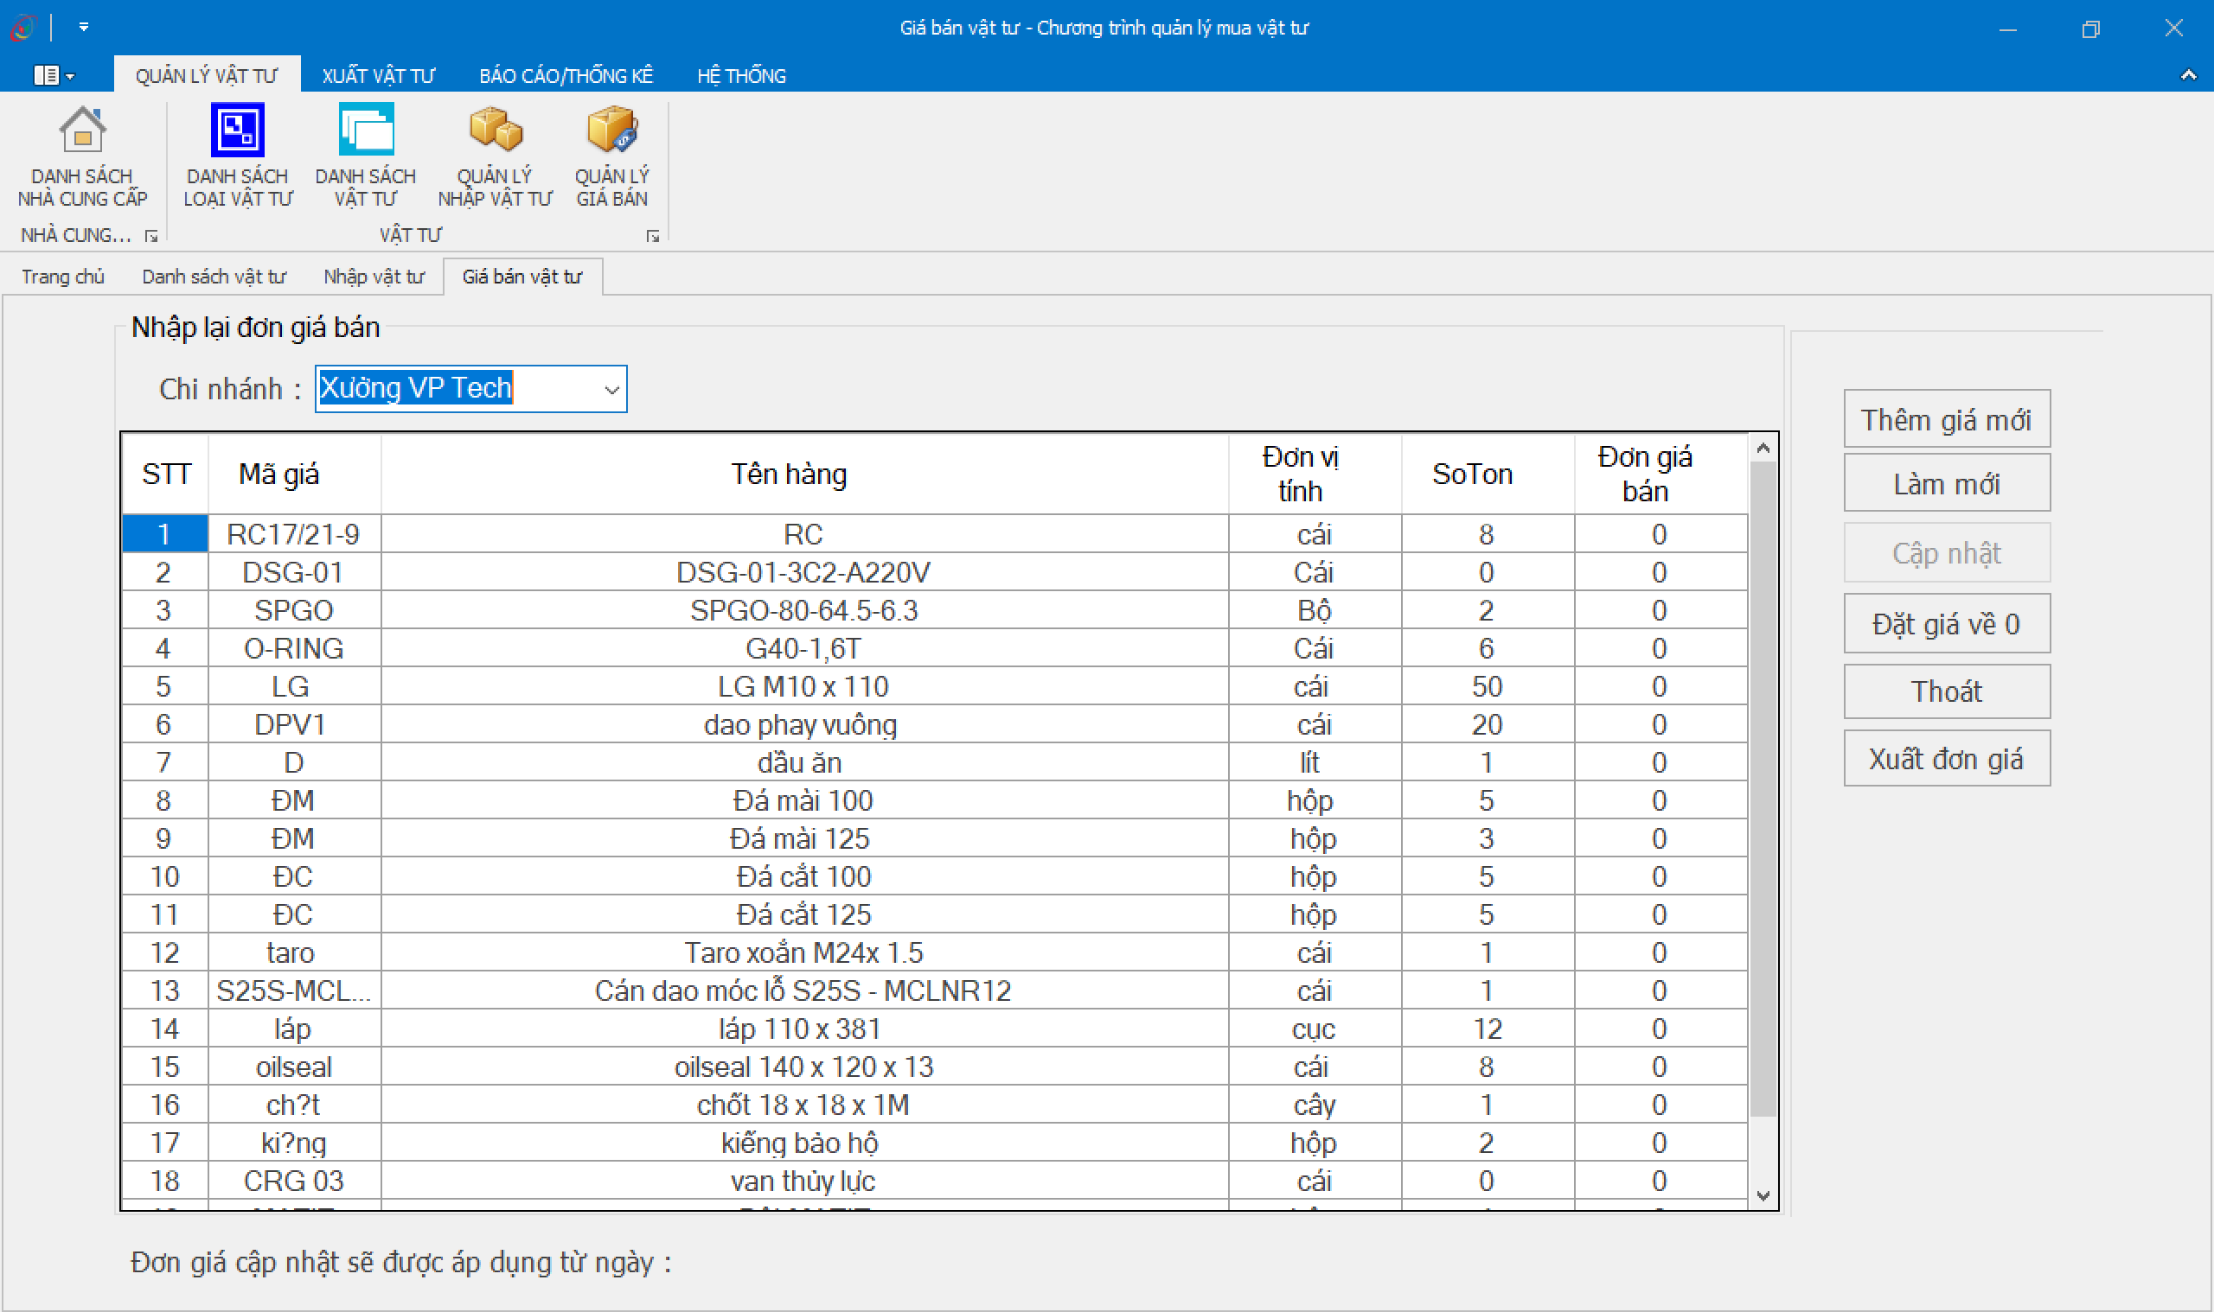Click the Đặt giá về 0 button
Screen dimensions: 2214x1312
pos(1945,624)
